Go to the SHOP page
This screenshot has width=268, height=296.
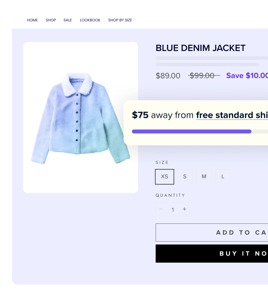click(51, 20)
